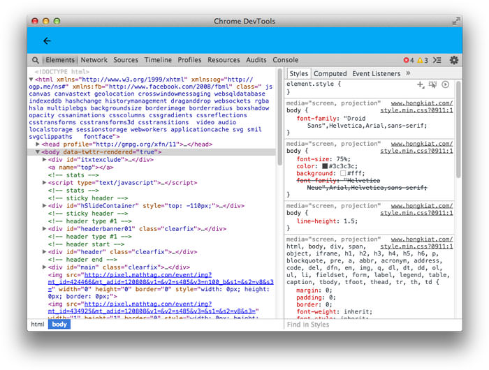Click the Find in Styles field
Viewport: 489px width, 370px height.
(x=372, y=325)
